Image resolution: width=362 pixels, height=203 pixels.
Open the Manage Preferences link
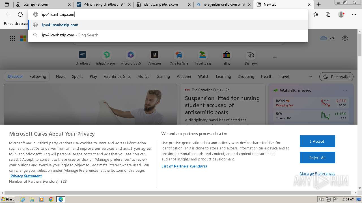317,173
